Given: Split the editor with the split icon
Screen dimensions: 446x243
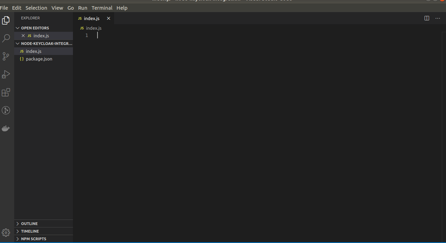Looking at the screenshot, I should coord(427,18).
